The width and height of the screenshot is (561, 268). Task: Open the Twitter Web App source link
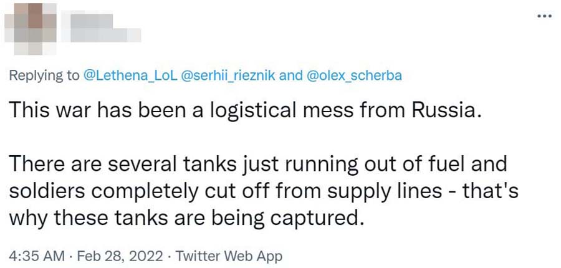click(228, 256)
